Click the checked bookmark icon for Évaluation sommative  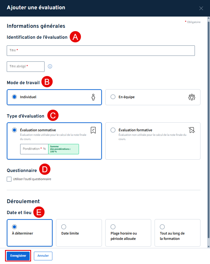point(93,130)
